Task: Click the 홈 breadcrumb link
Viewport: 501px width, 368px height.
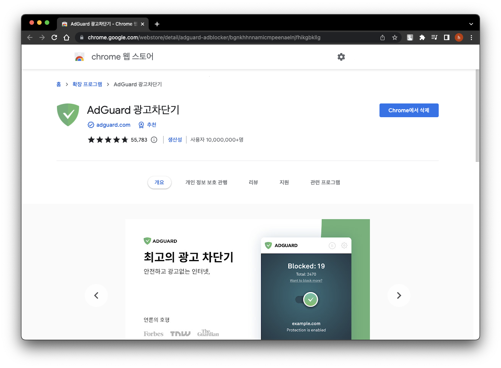Action: coord(58,84)
